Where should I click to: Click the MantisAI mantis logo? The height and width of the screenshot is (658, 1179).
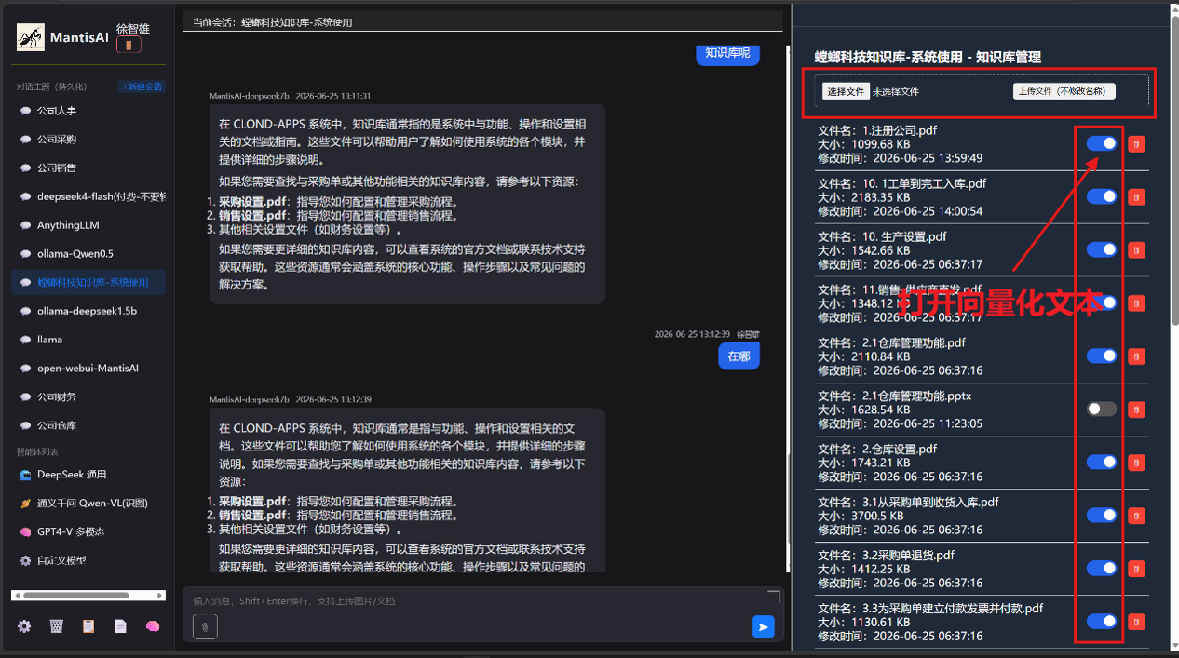[x=31, y=37]
